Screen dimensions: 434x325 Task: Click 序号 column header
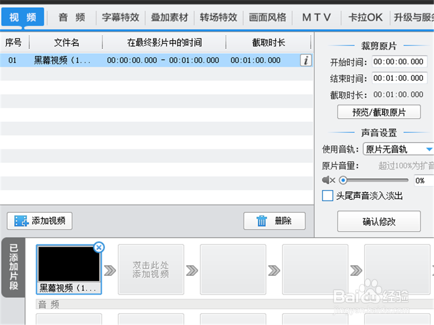(x=14, y=43)
